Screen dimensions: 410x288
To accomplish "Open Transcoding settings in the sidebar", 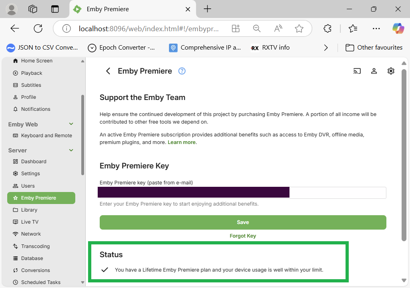I will pyautogui.click(x=35, y=246).
